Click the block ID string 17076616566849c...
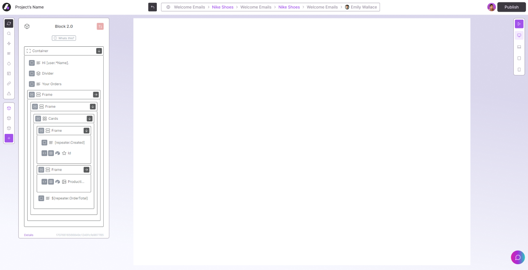 click(x=80, y=235)
